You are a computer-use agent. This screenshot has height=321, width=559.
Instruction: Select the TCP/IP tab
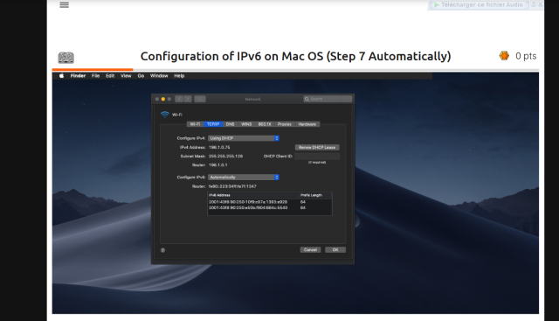pyautogui.click(x=213, y=124)
